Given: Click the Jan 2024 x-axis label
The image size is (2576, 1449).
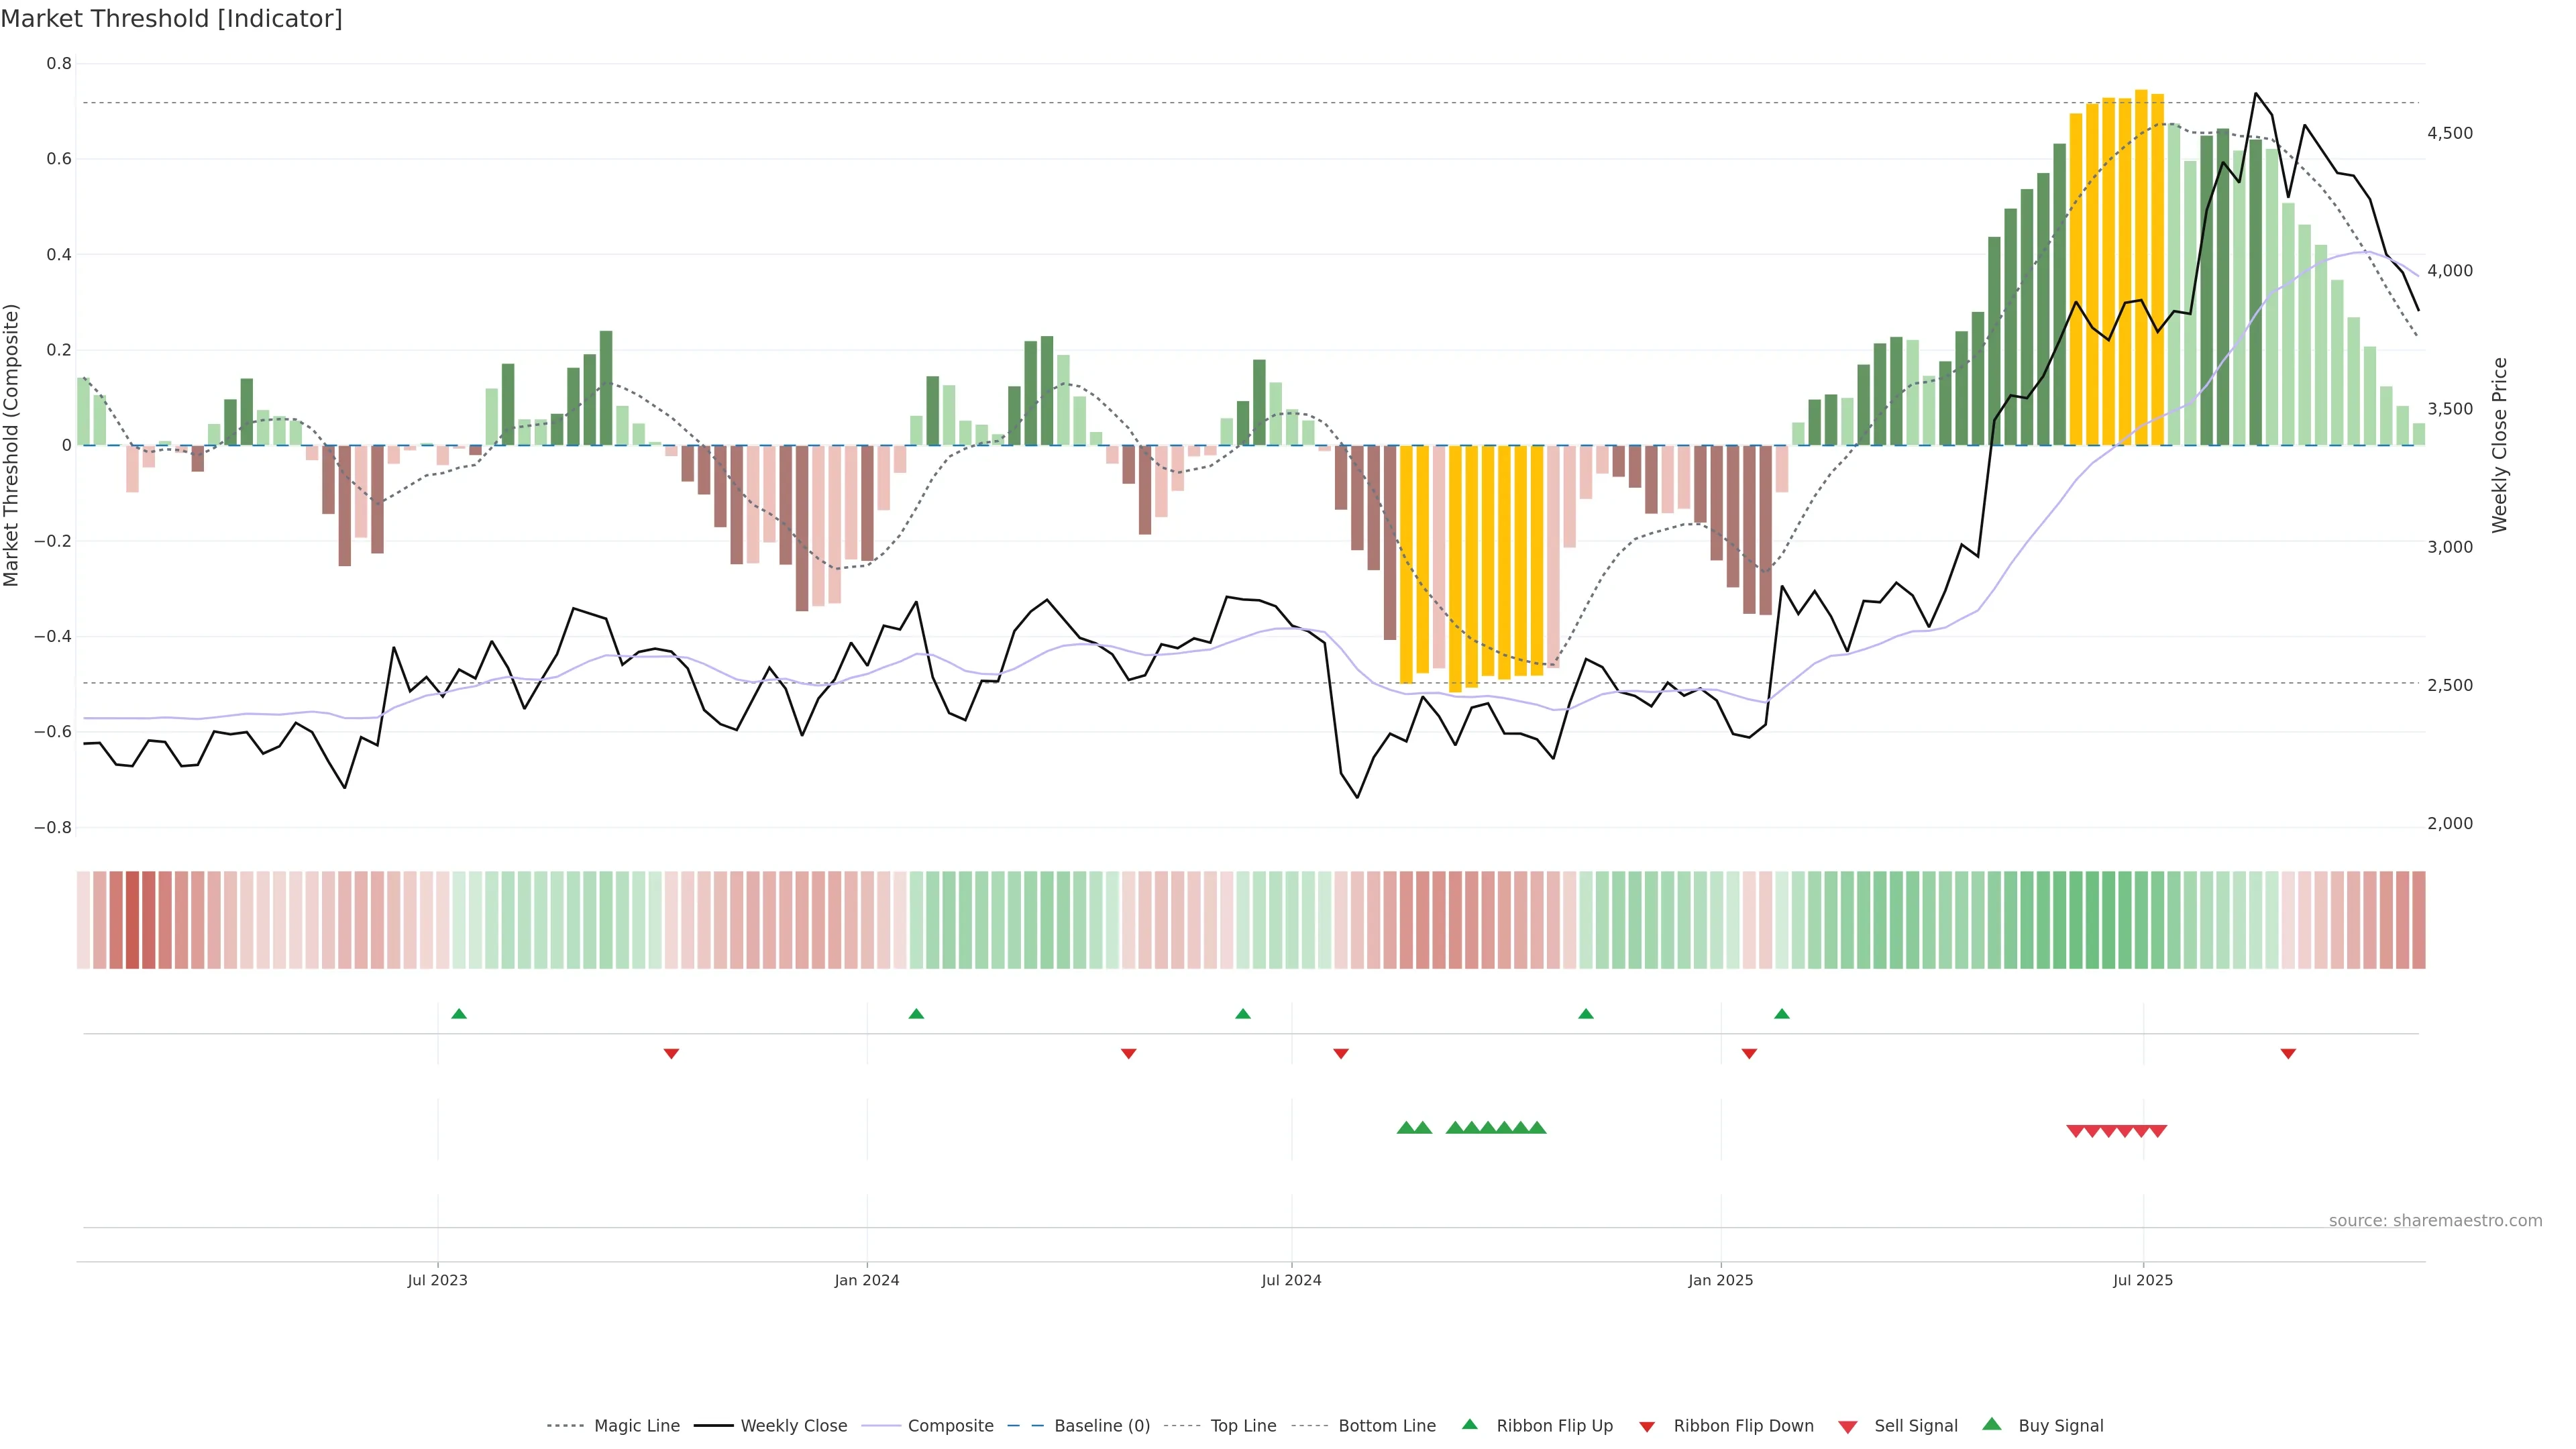Looking at the screenshot, I should point(867,1280).
